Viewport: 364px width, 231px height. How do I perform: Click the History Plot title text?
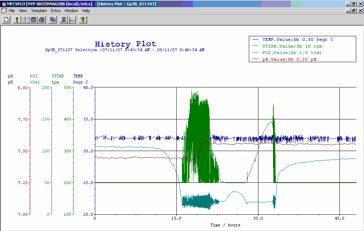[125, 44]
